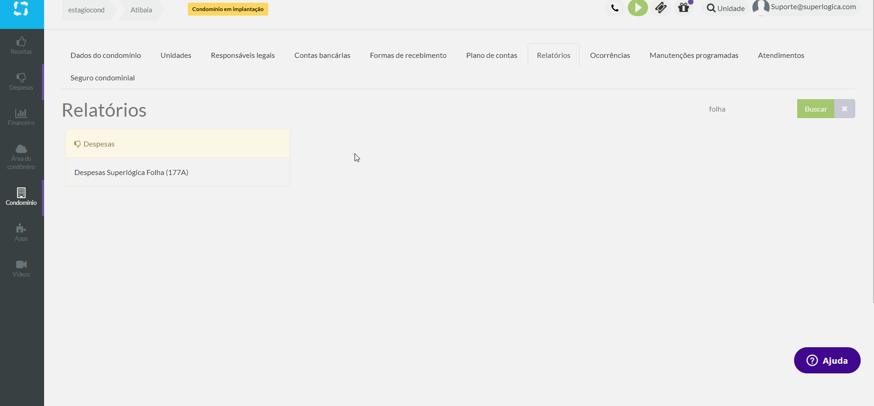Open the Apps sidebar section
Image resolution: width=874 pixels, height=406 pixels.
pyautogui.click(x=21, y=233)
